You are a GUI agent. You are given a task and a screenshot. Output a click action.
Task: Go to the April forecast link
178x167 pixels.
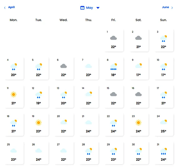tap(11, 7)
